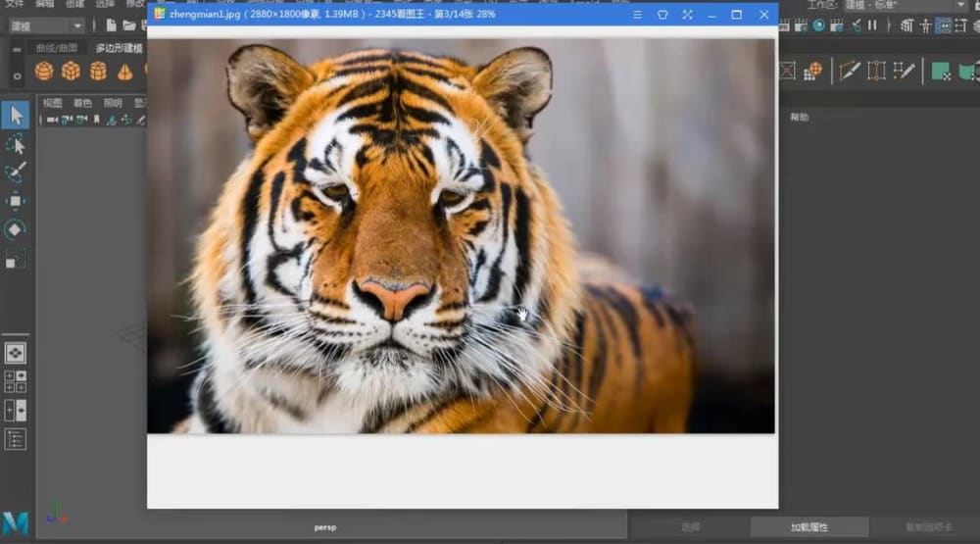Click the persp camera label

[325, 527]
